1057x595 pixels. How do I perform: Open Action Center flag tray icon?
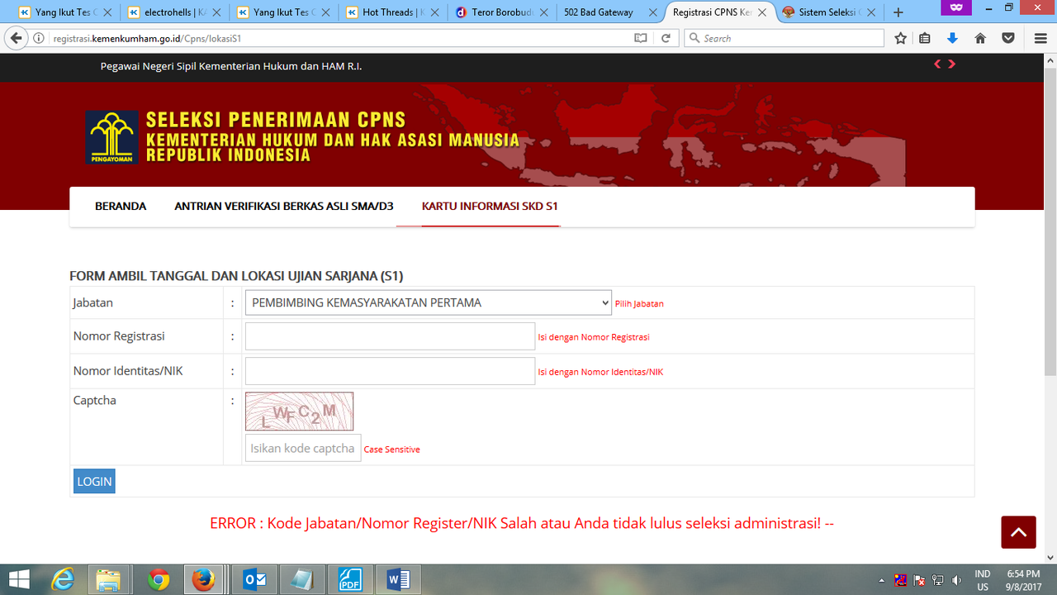click(920, 580)
